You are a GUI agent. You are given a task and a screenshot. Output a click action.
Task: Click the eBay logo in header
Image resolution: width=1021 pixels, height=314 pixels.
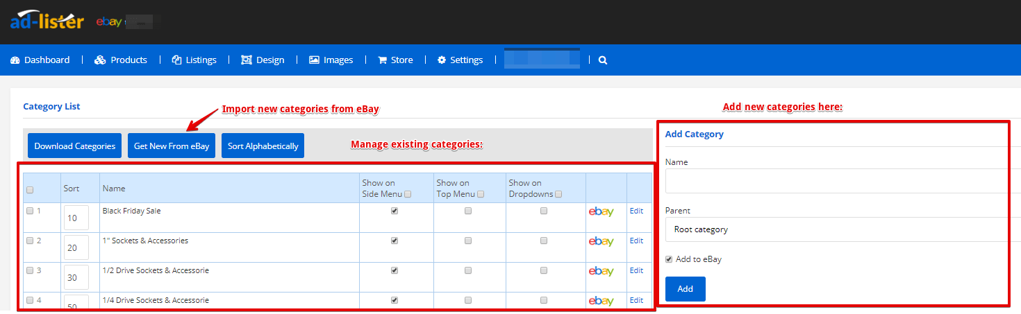coord(109,22)
